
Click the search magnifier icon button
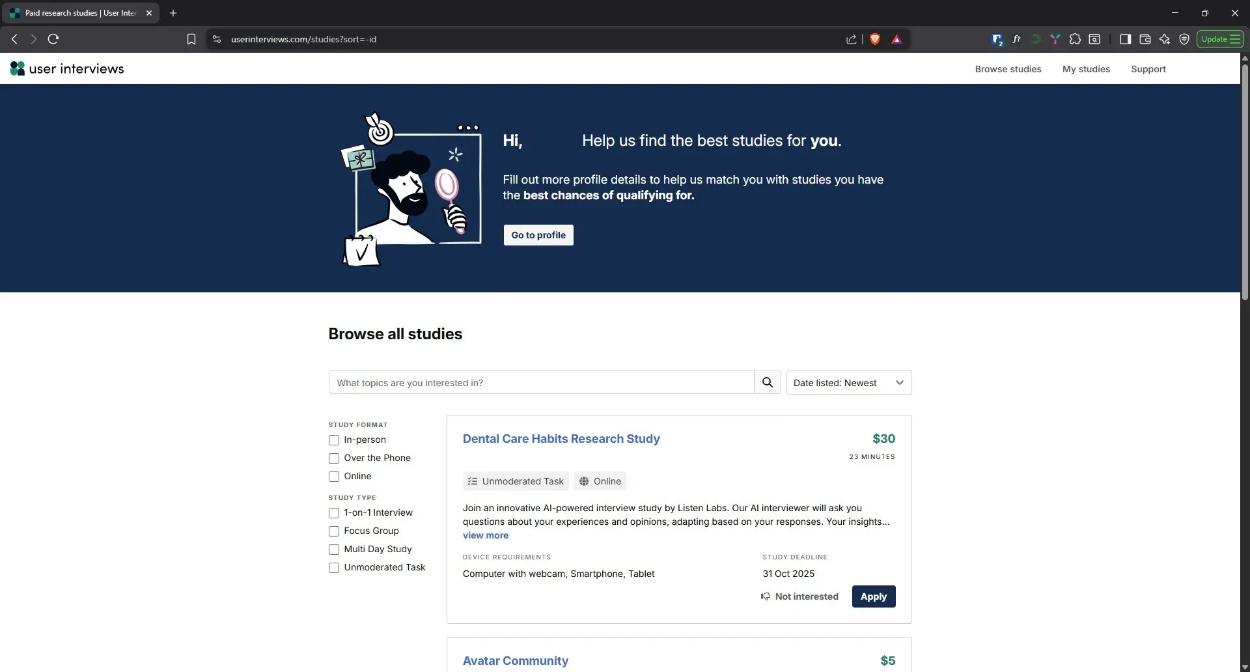767,382
